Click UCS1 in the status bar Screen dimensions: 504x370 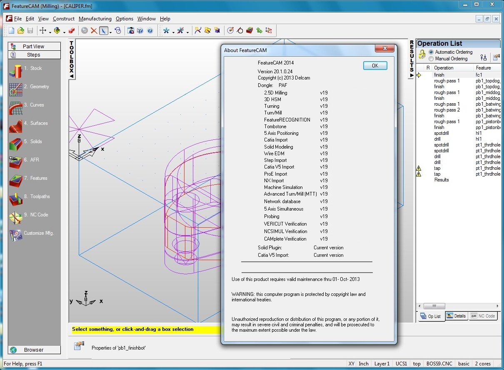coord(402,364)
